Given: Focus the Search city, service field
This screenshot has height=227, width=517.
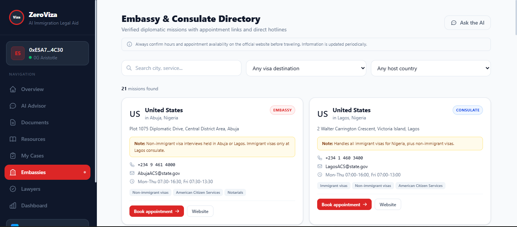Looking at the screenshot, I should (181, 68).
